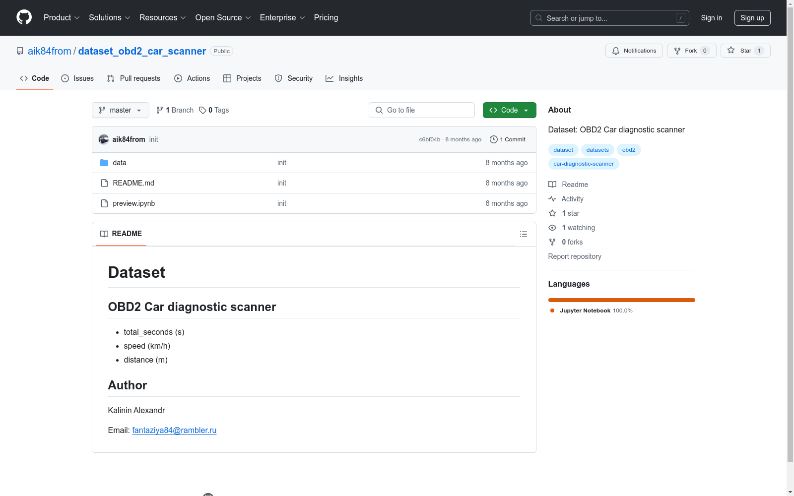Click the Sign up button

pyautogui.click(x=752, y=18)
